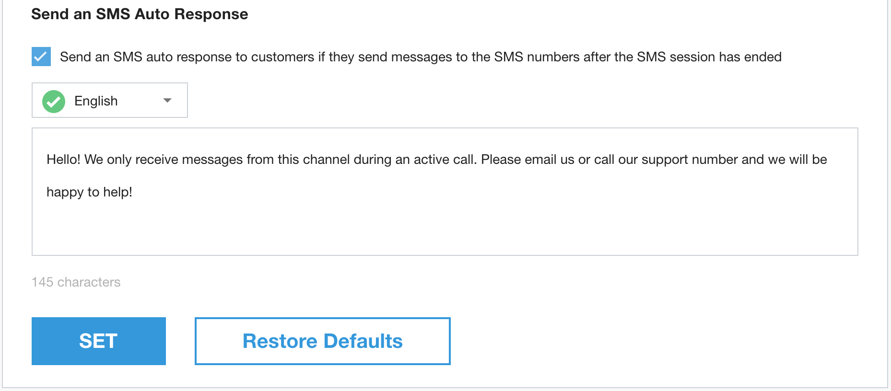Click the SET button
Image resolution: width=891 pixels, height=391 pixels.
pyautogui.click(x=99, y=341)
